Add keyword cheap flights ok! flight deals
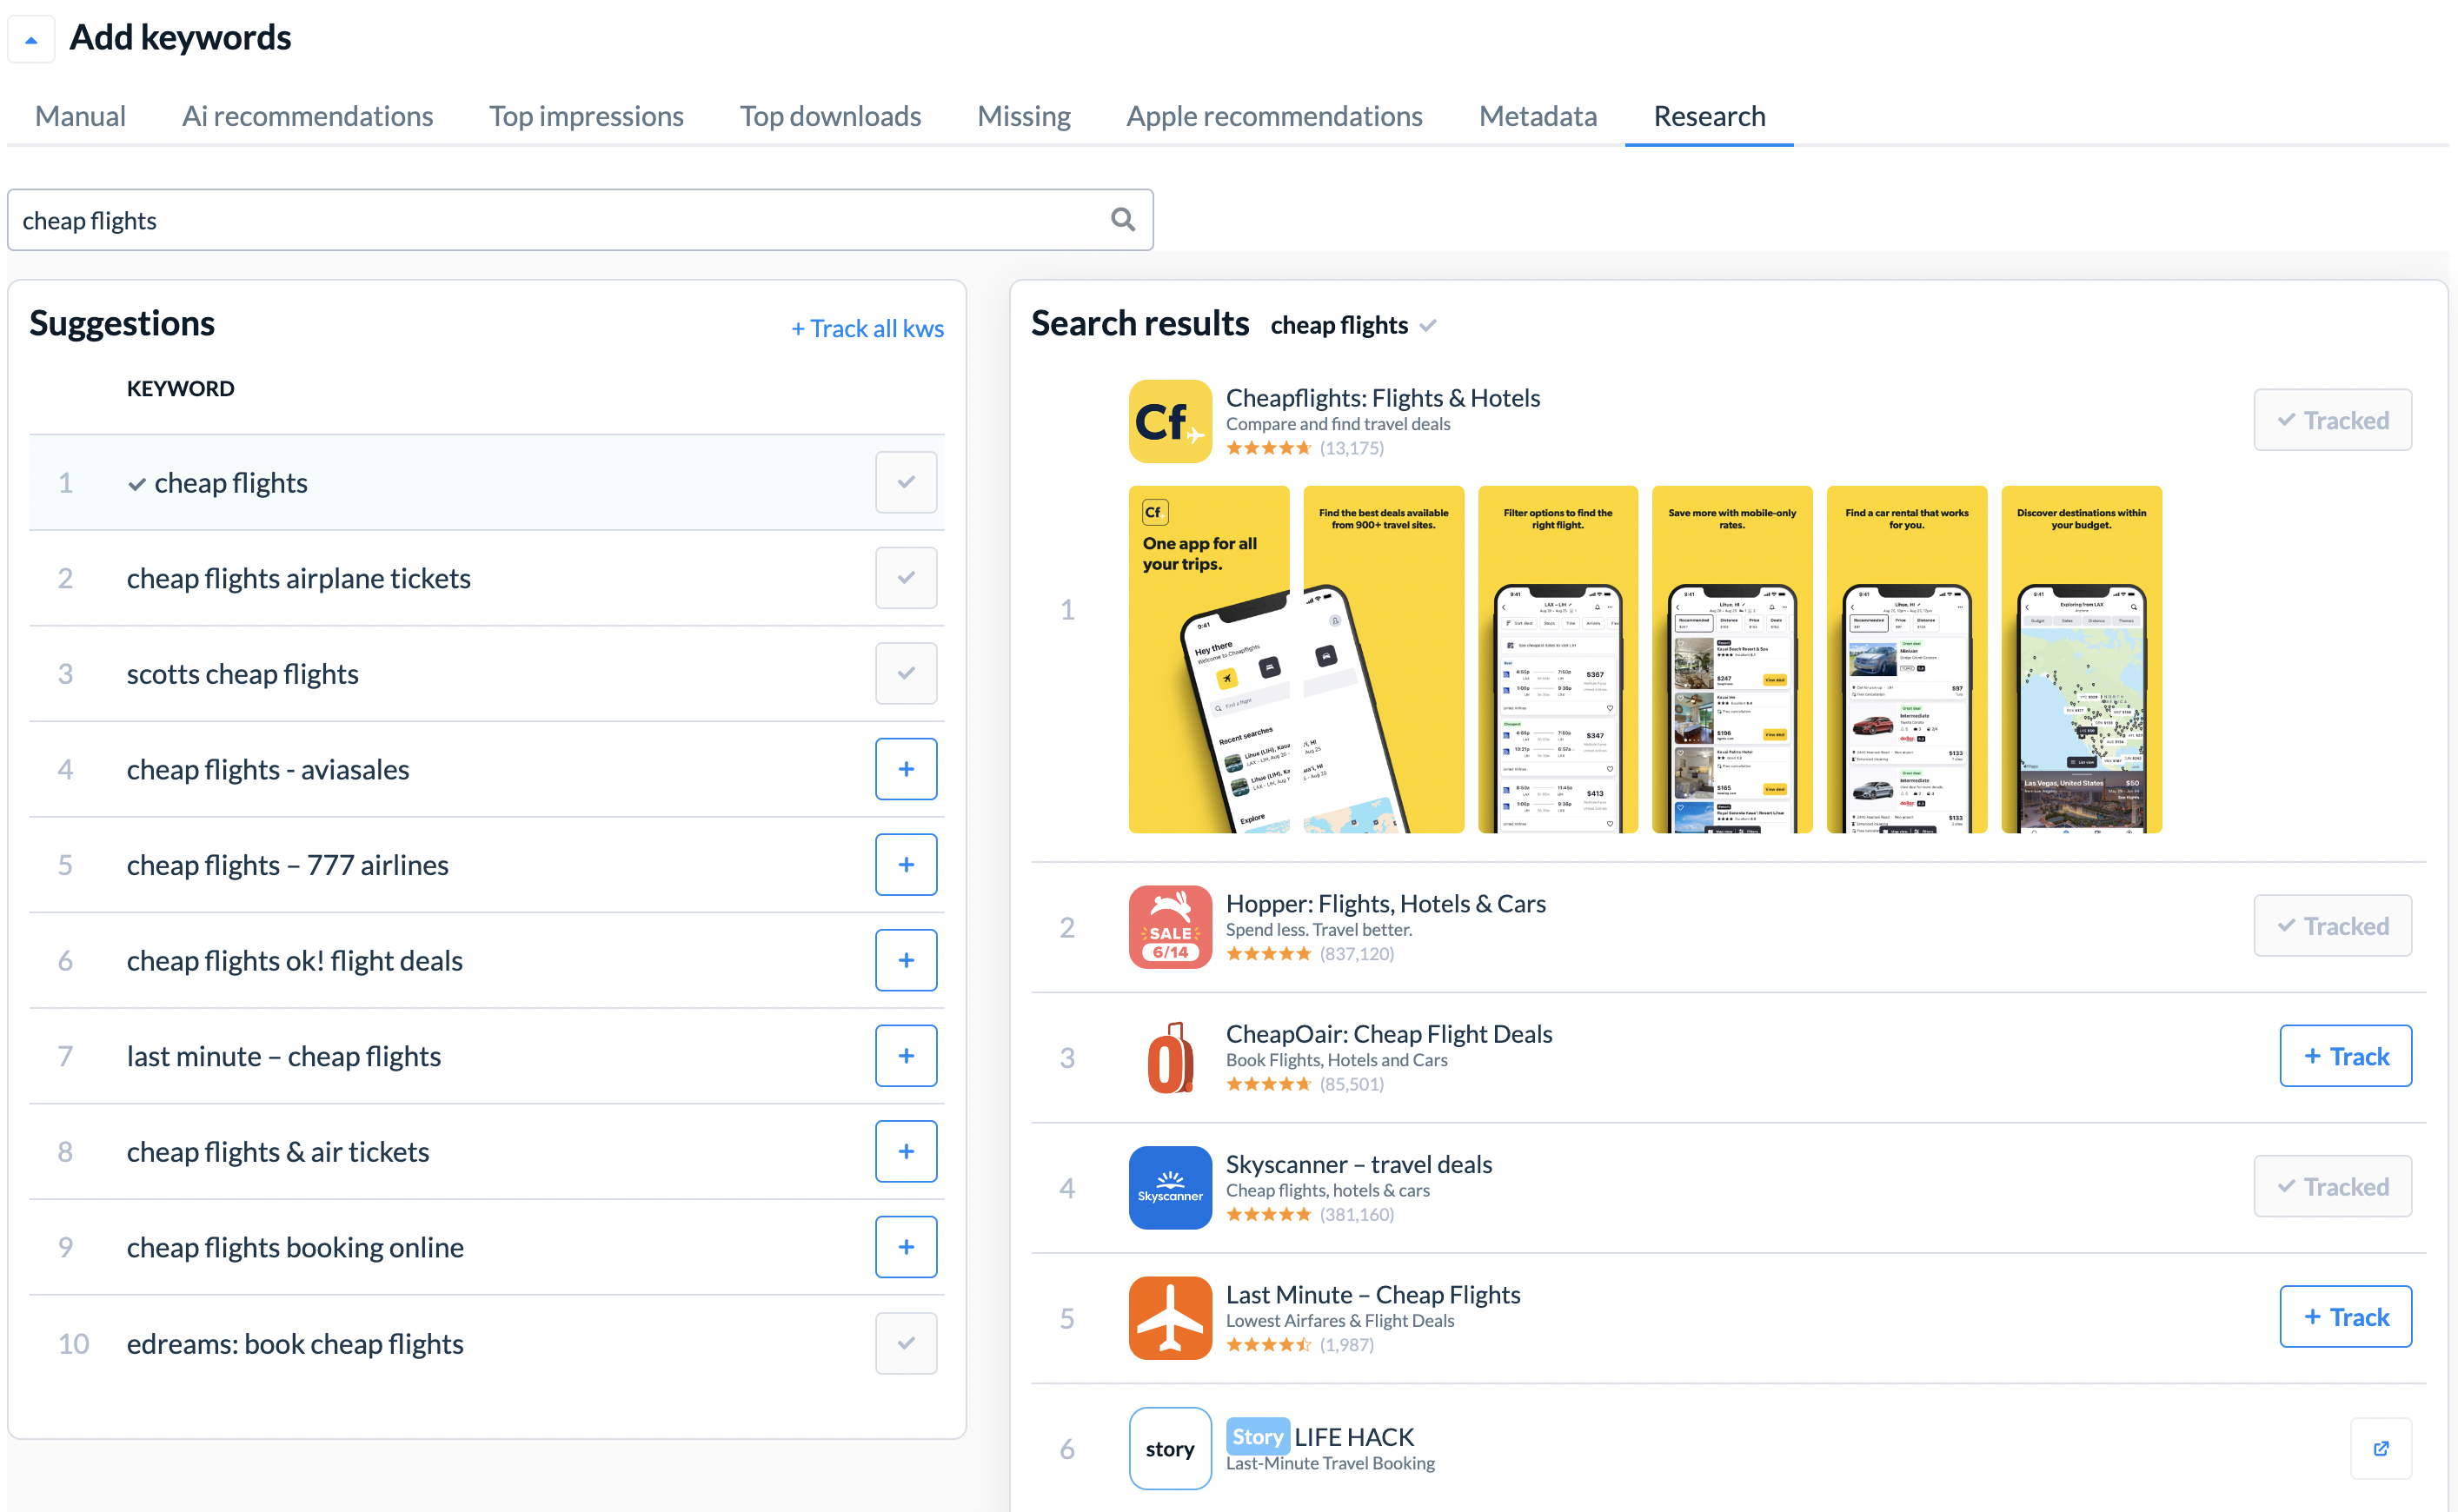The width and height of the screenshot is (2458, 1512). (906, 960)
